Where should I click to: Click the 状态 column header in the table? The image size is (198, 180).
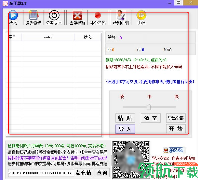pos(88,37)
